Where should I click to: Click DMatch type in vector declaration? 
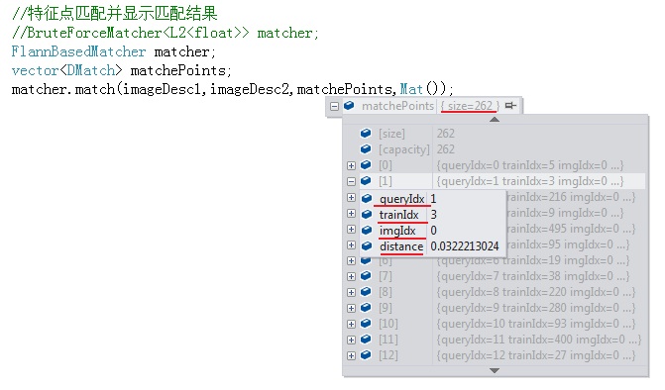coord(91,70)
